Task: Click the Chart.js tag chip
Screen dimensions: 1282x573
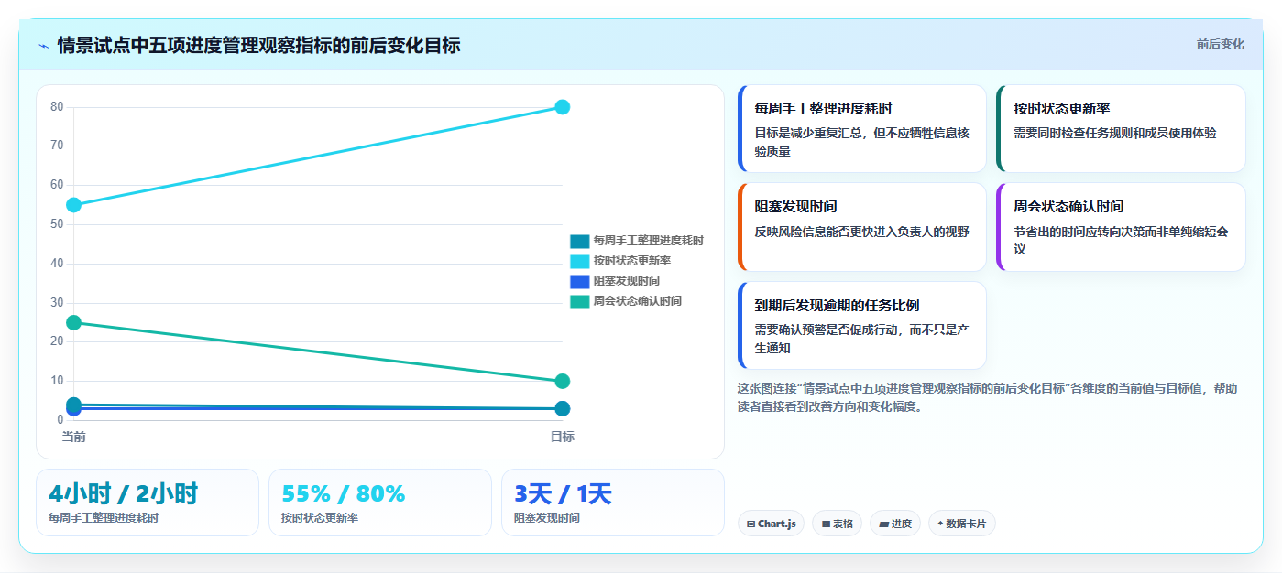Action: (x=771, y=524)
